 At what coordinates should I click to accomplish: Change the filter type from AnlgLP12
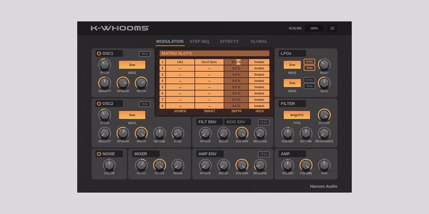[x=297, y=115]
